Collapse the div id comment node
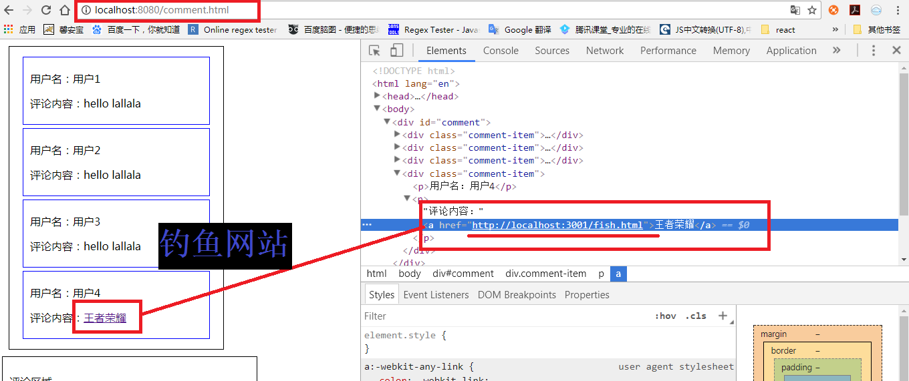The image size is (909, 381). (386, 122)
